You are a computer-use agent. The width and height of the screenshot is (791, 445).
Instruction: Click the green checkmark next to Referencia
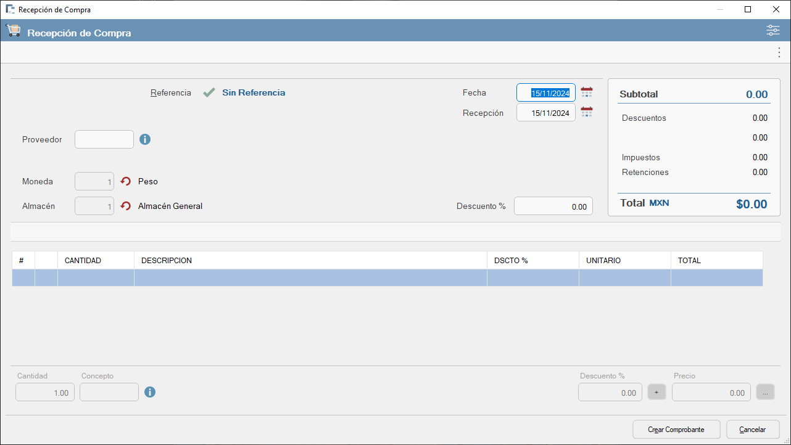209,93
